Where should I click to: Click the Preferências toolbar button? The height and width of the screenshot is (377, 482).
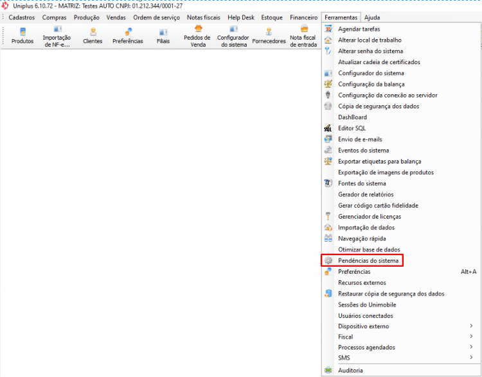128,36
